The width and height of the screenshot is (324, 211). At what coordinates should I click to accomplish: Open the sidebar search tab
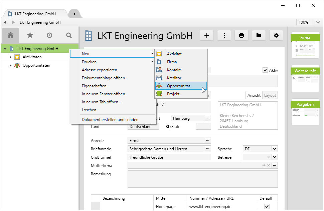[69, 35]
